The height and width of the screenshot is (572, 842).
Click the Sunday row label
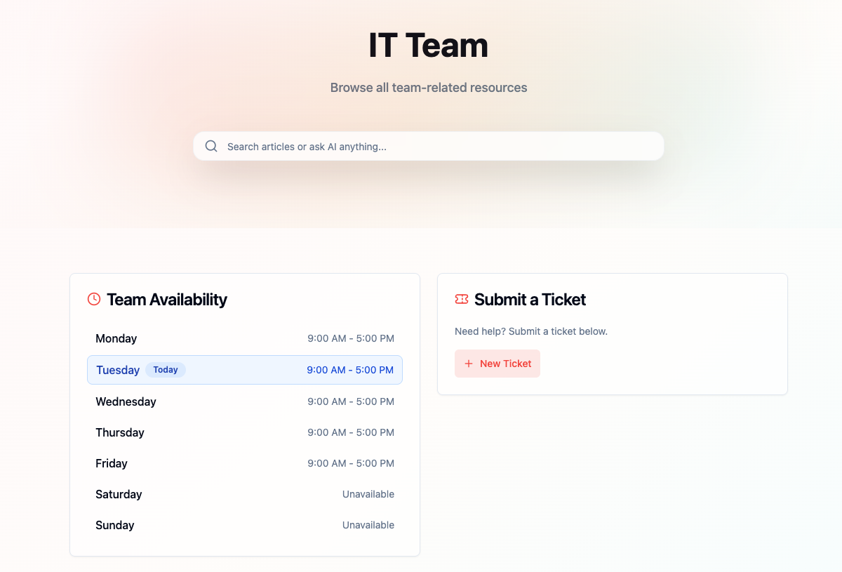[115, 525]
